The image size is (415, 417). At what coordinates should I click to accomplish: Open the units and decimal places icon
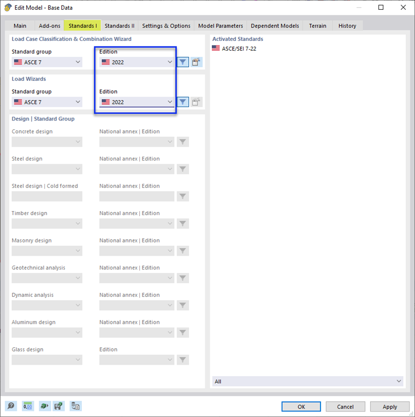click(x=28, y=406)
